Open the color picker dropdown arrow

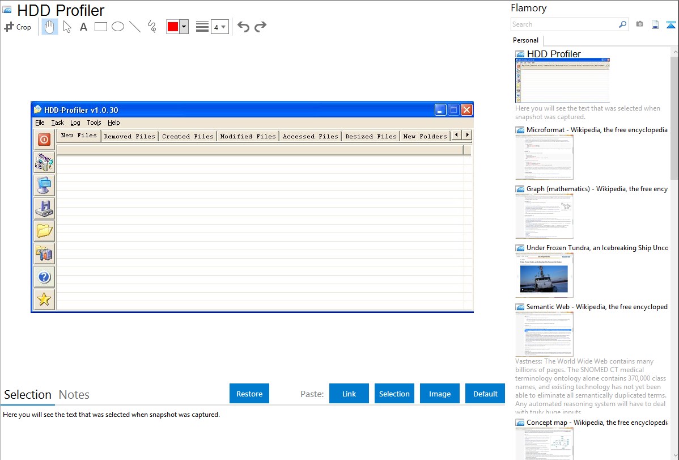tap(184, 27)
